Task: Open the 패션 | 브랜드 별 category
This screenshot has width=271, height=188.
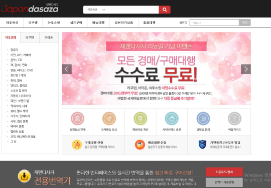Action: 20,100
